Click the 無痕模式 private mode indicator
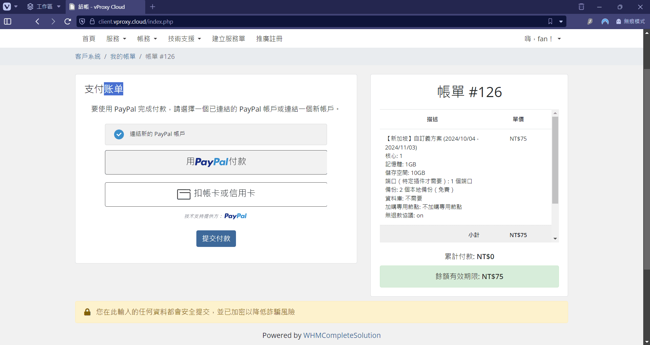The image size is (650, 345). [630, 21]
